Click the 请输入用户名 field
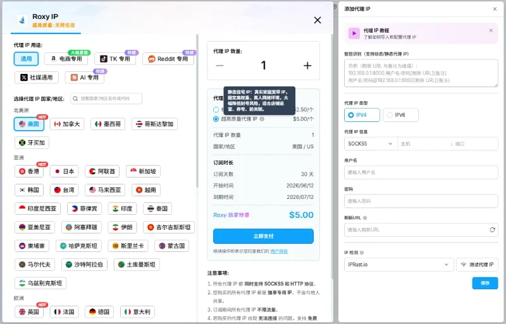The width and height of the screenshot is (506, 324). tap(421, 172)
